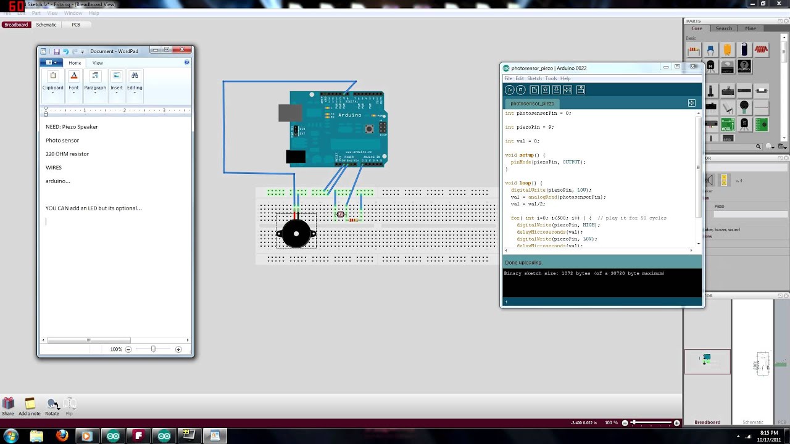Click Fritzing zoom out minus button
Viewport: 790px width, 444px height.
click(x=625, y=423)
